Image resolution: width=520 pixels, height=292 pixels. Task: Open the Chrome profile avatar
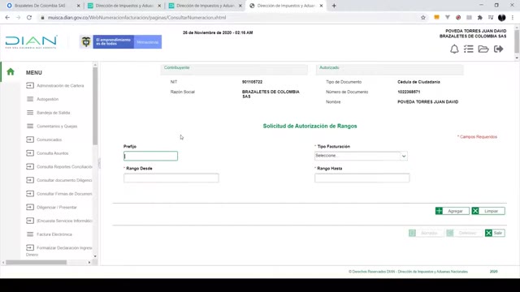502,18
